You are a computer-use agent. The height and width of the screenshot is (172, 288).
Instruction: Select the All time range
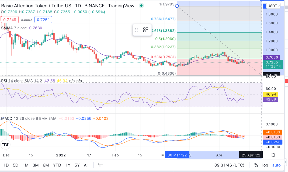pyautogui.click(x=86, y=165)
